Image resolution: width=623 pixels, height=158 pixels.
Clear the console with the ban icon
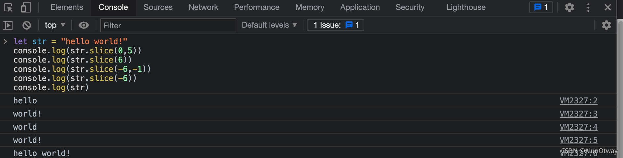pos(27,25)
